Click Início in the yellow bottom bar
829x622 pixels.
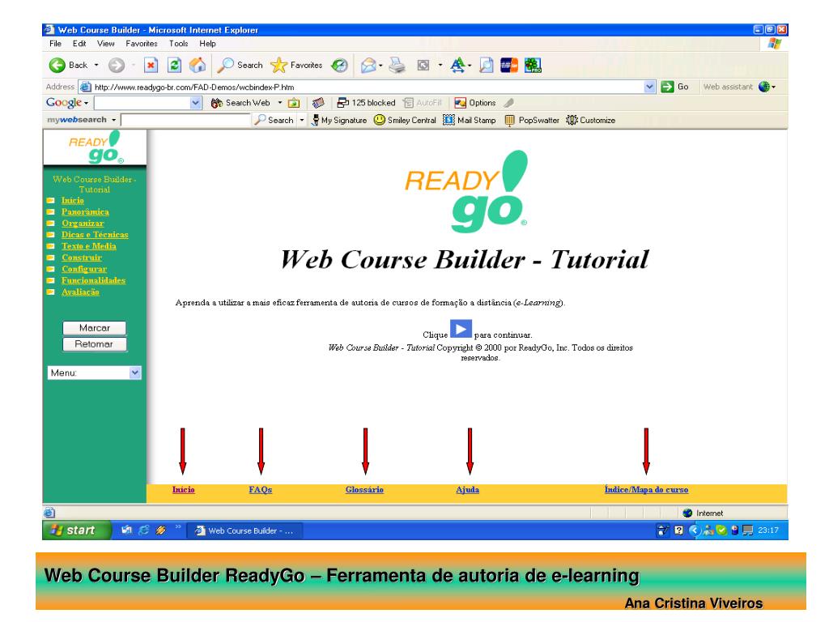click(184, 490)
